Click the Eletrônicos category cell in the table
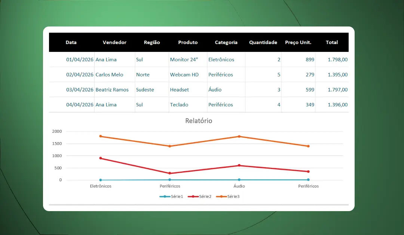 pyautogui.click(x=221, y=60)
